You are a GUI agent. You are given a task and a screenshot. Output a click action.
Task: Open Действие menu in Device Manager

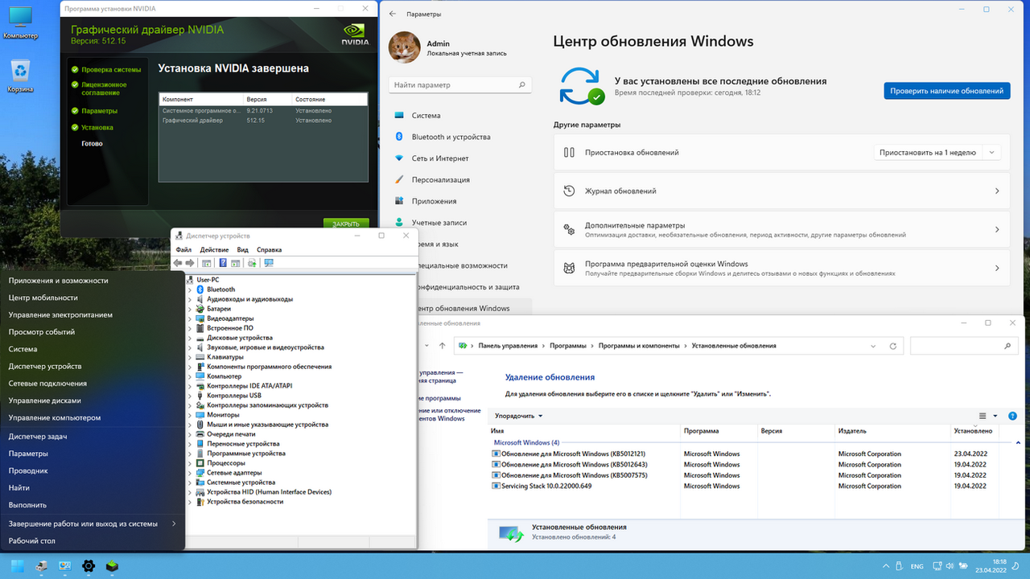pos(215,250)
